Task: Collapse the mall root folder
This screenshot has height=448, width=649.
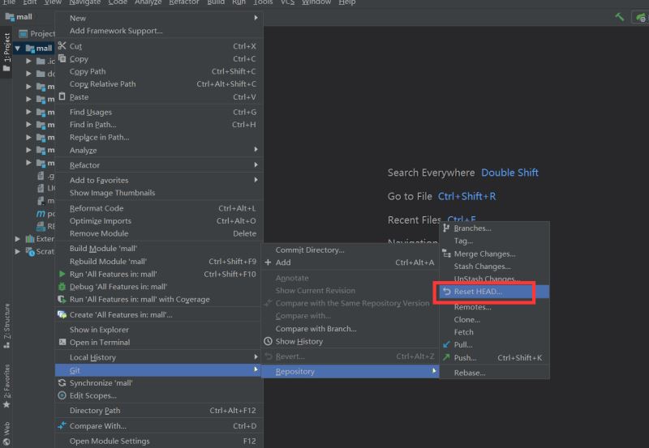Action: pos(18,49)
